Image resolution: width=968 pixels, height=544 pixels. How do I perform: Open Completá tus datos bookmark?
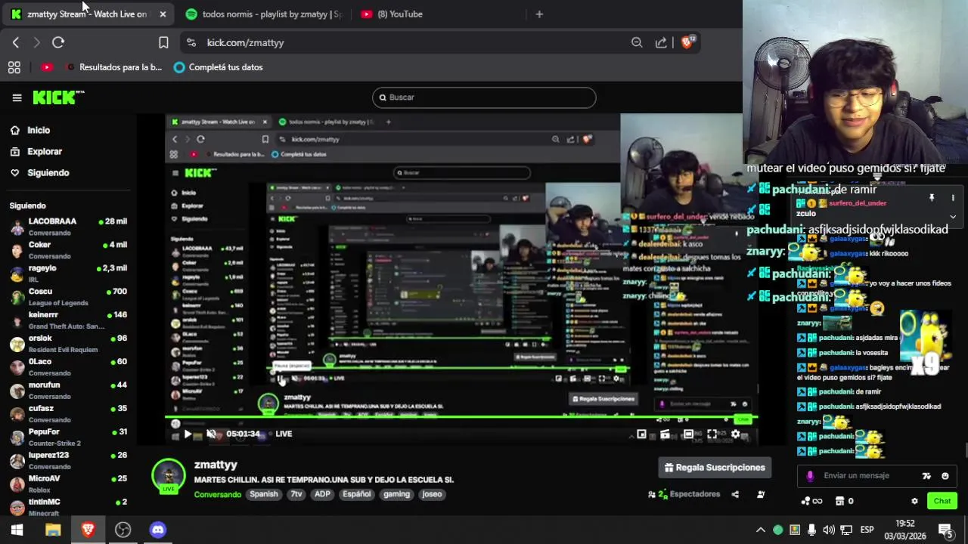pyautogui.click(x=218, y=67)
